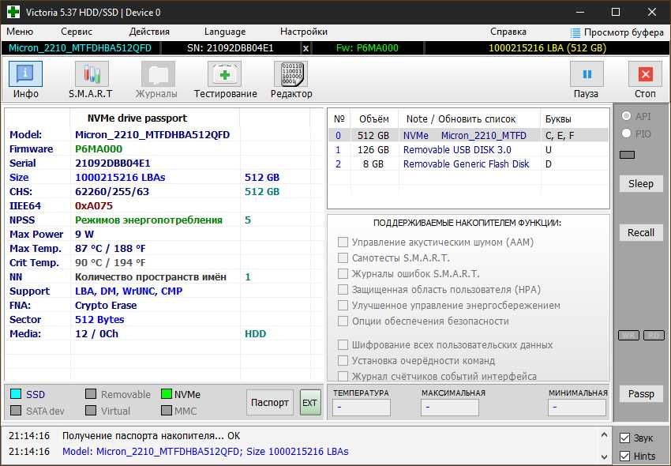Select drive 1 Removable USB DISK 3.0
Viewport: 671px width, 466px height.
(x=468, y=150)
